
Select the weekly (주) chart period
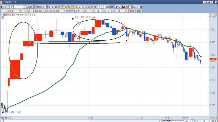tap(52, 7)
